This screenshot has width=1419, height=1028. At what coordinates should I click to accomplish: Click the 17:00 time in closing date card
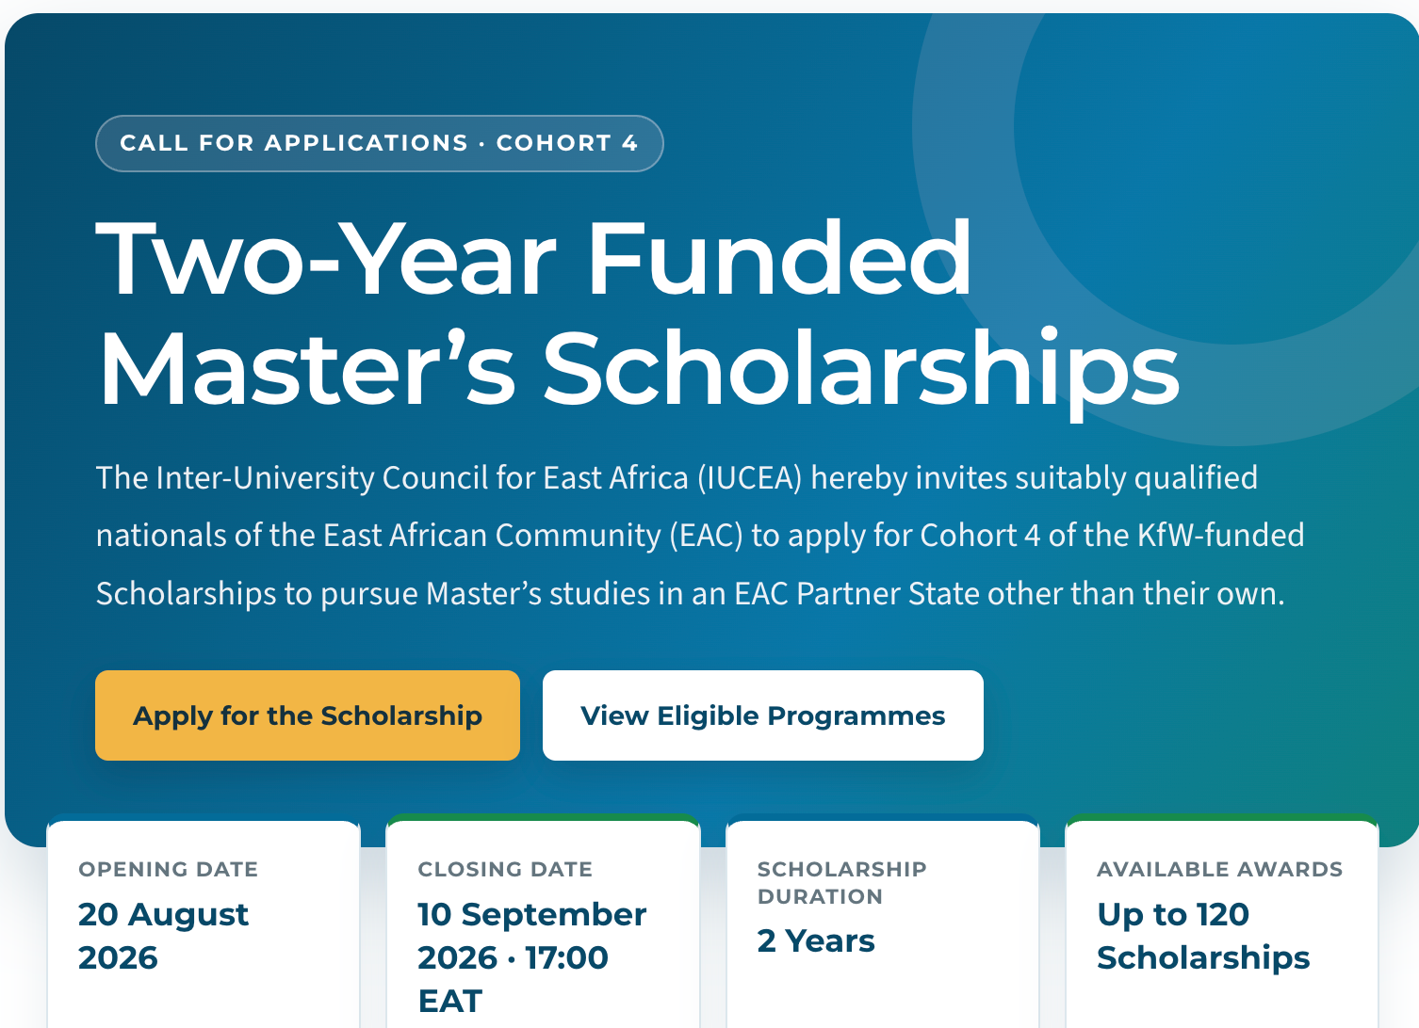566,957
